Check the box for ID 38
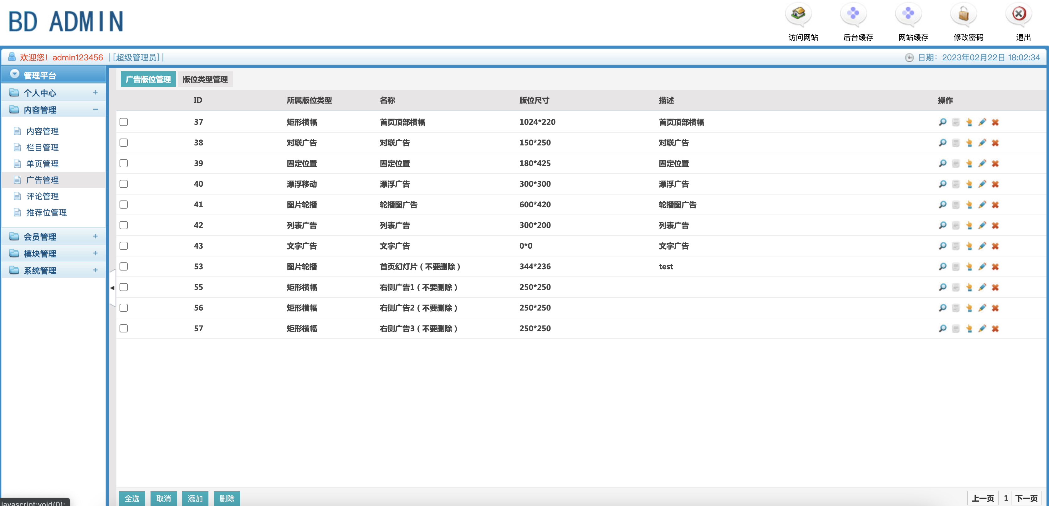This screenshot has width=1049, height=506. [x=124, y=143]
